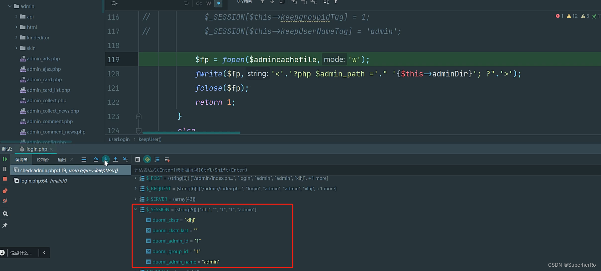Expand the $_REQUEST variable
Image resolution: width=601 pixels, height=271 pixels.
point(136,189)
